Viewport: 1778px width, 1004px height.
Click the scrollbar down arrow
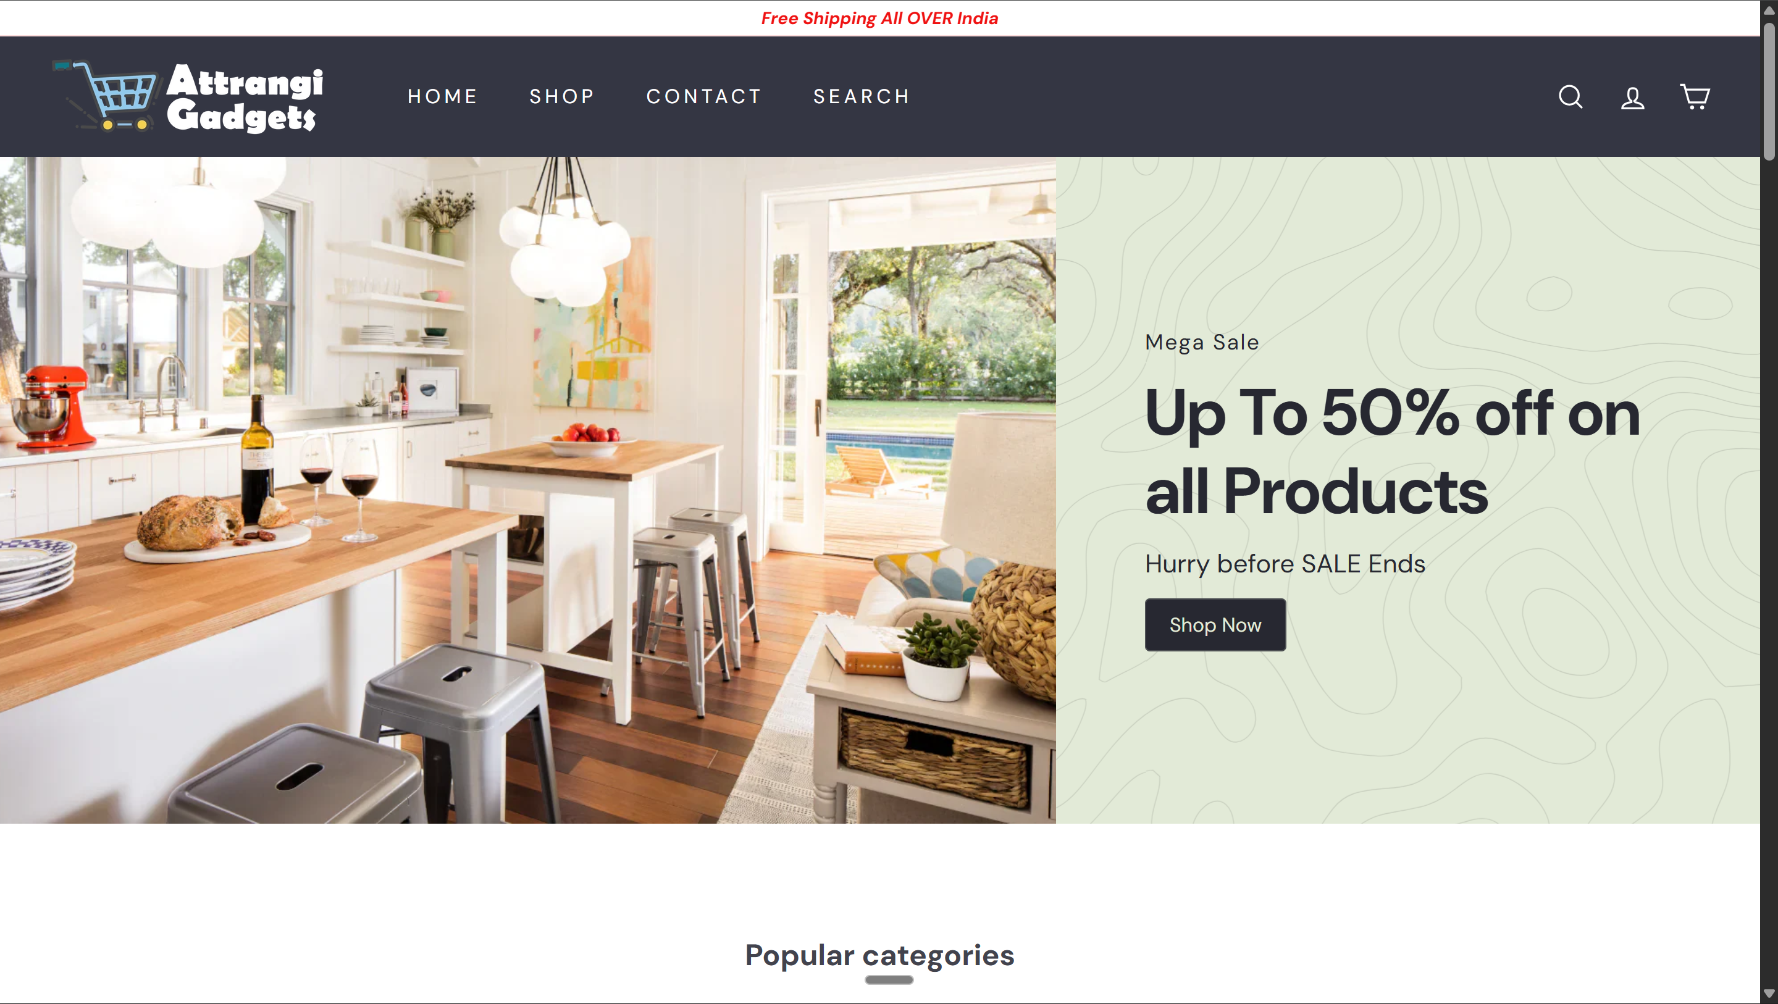1769,994
